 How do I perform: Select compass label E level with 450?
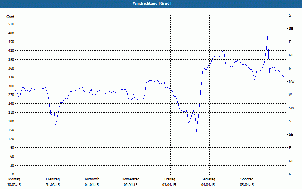pos(290,42)
